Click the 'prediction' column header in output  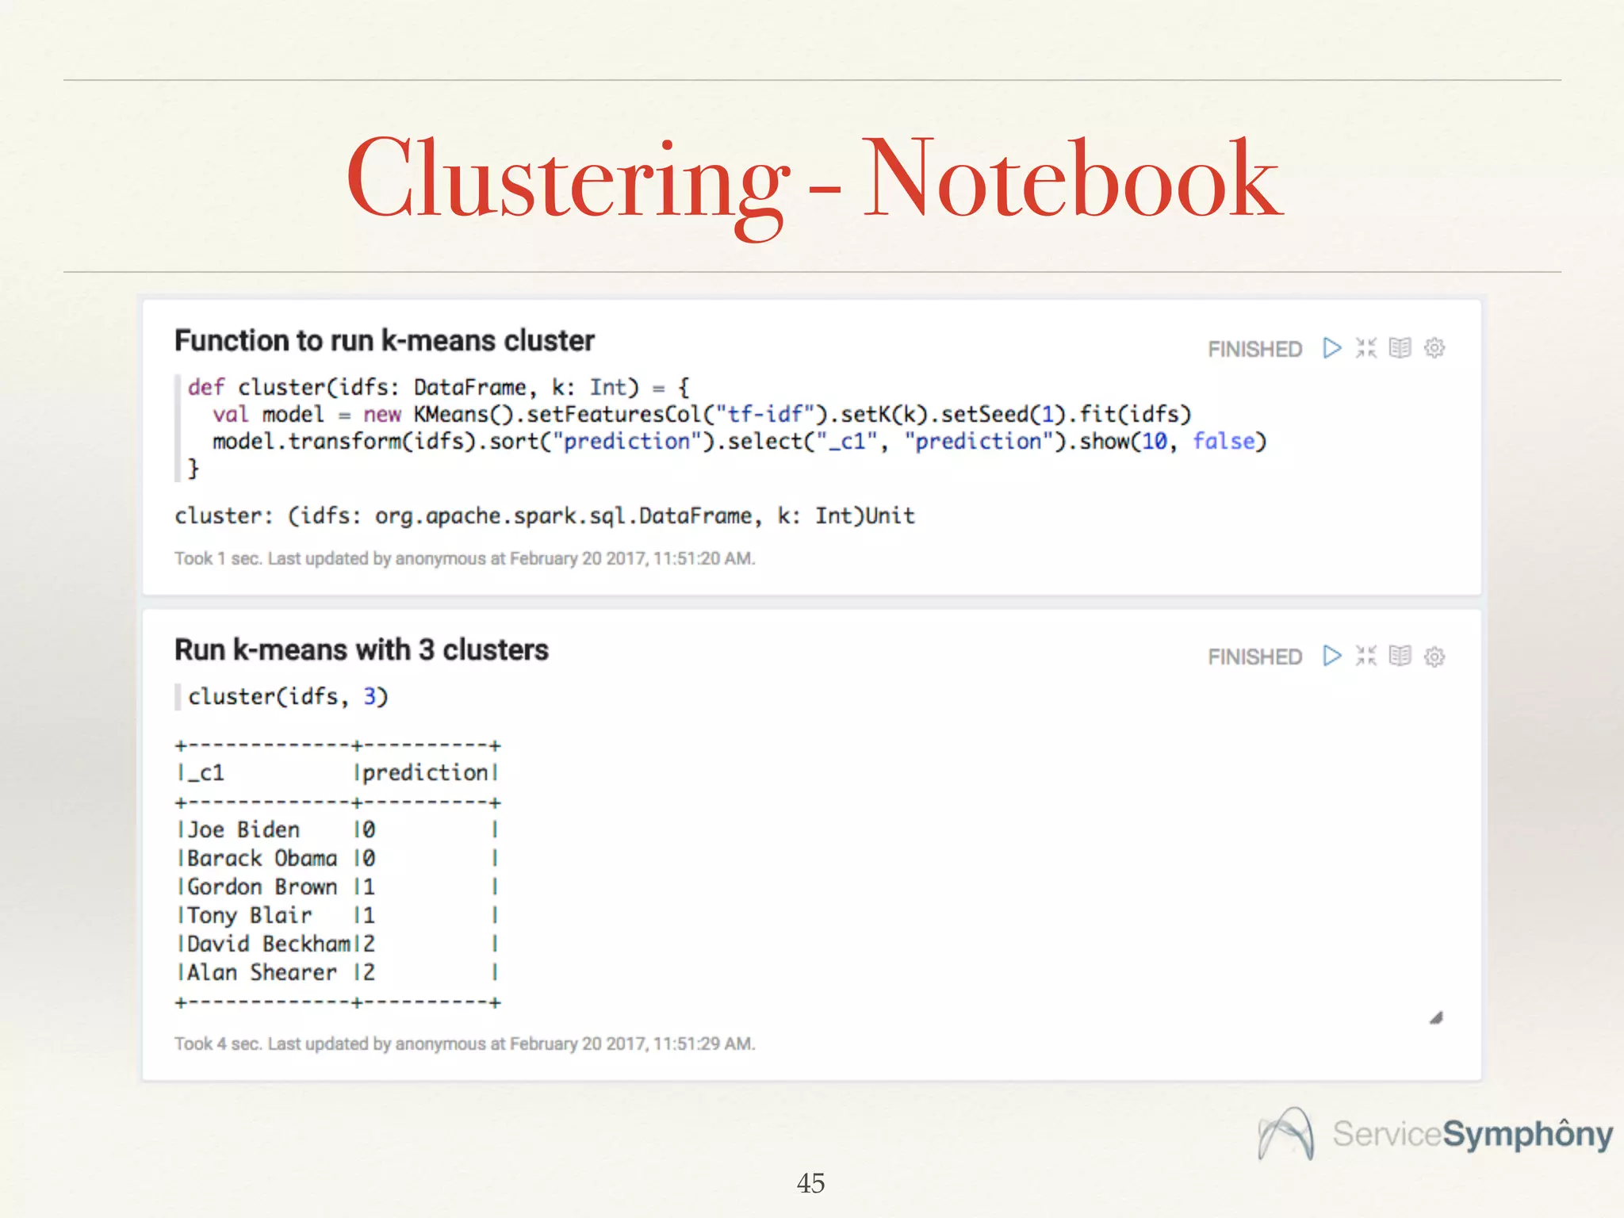[425, 772]
